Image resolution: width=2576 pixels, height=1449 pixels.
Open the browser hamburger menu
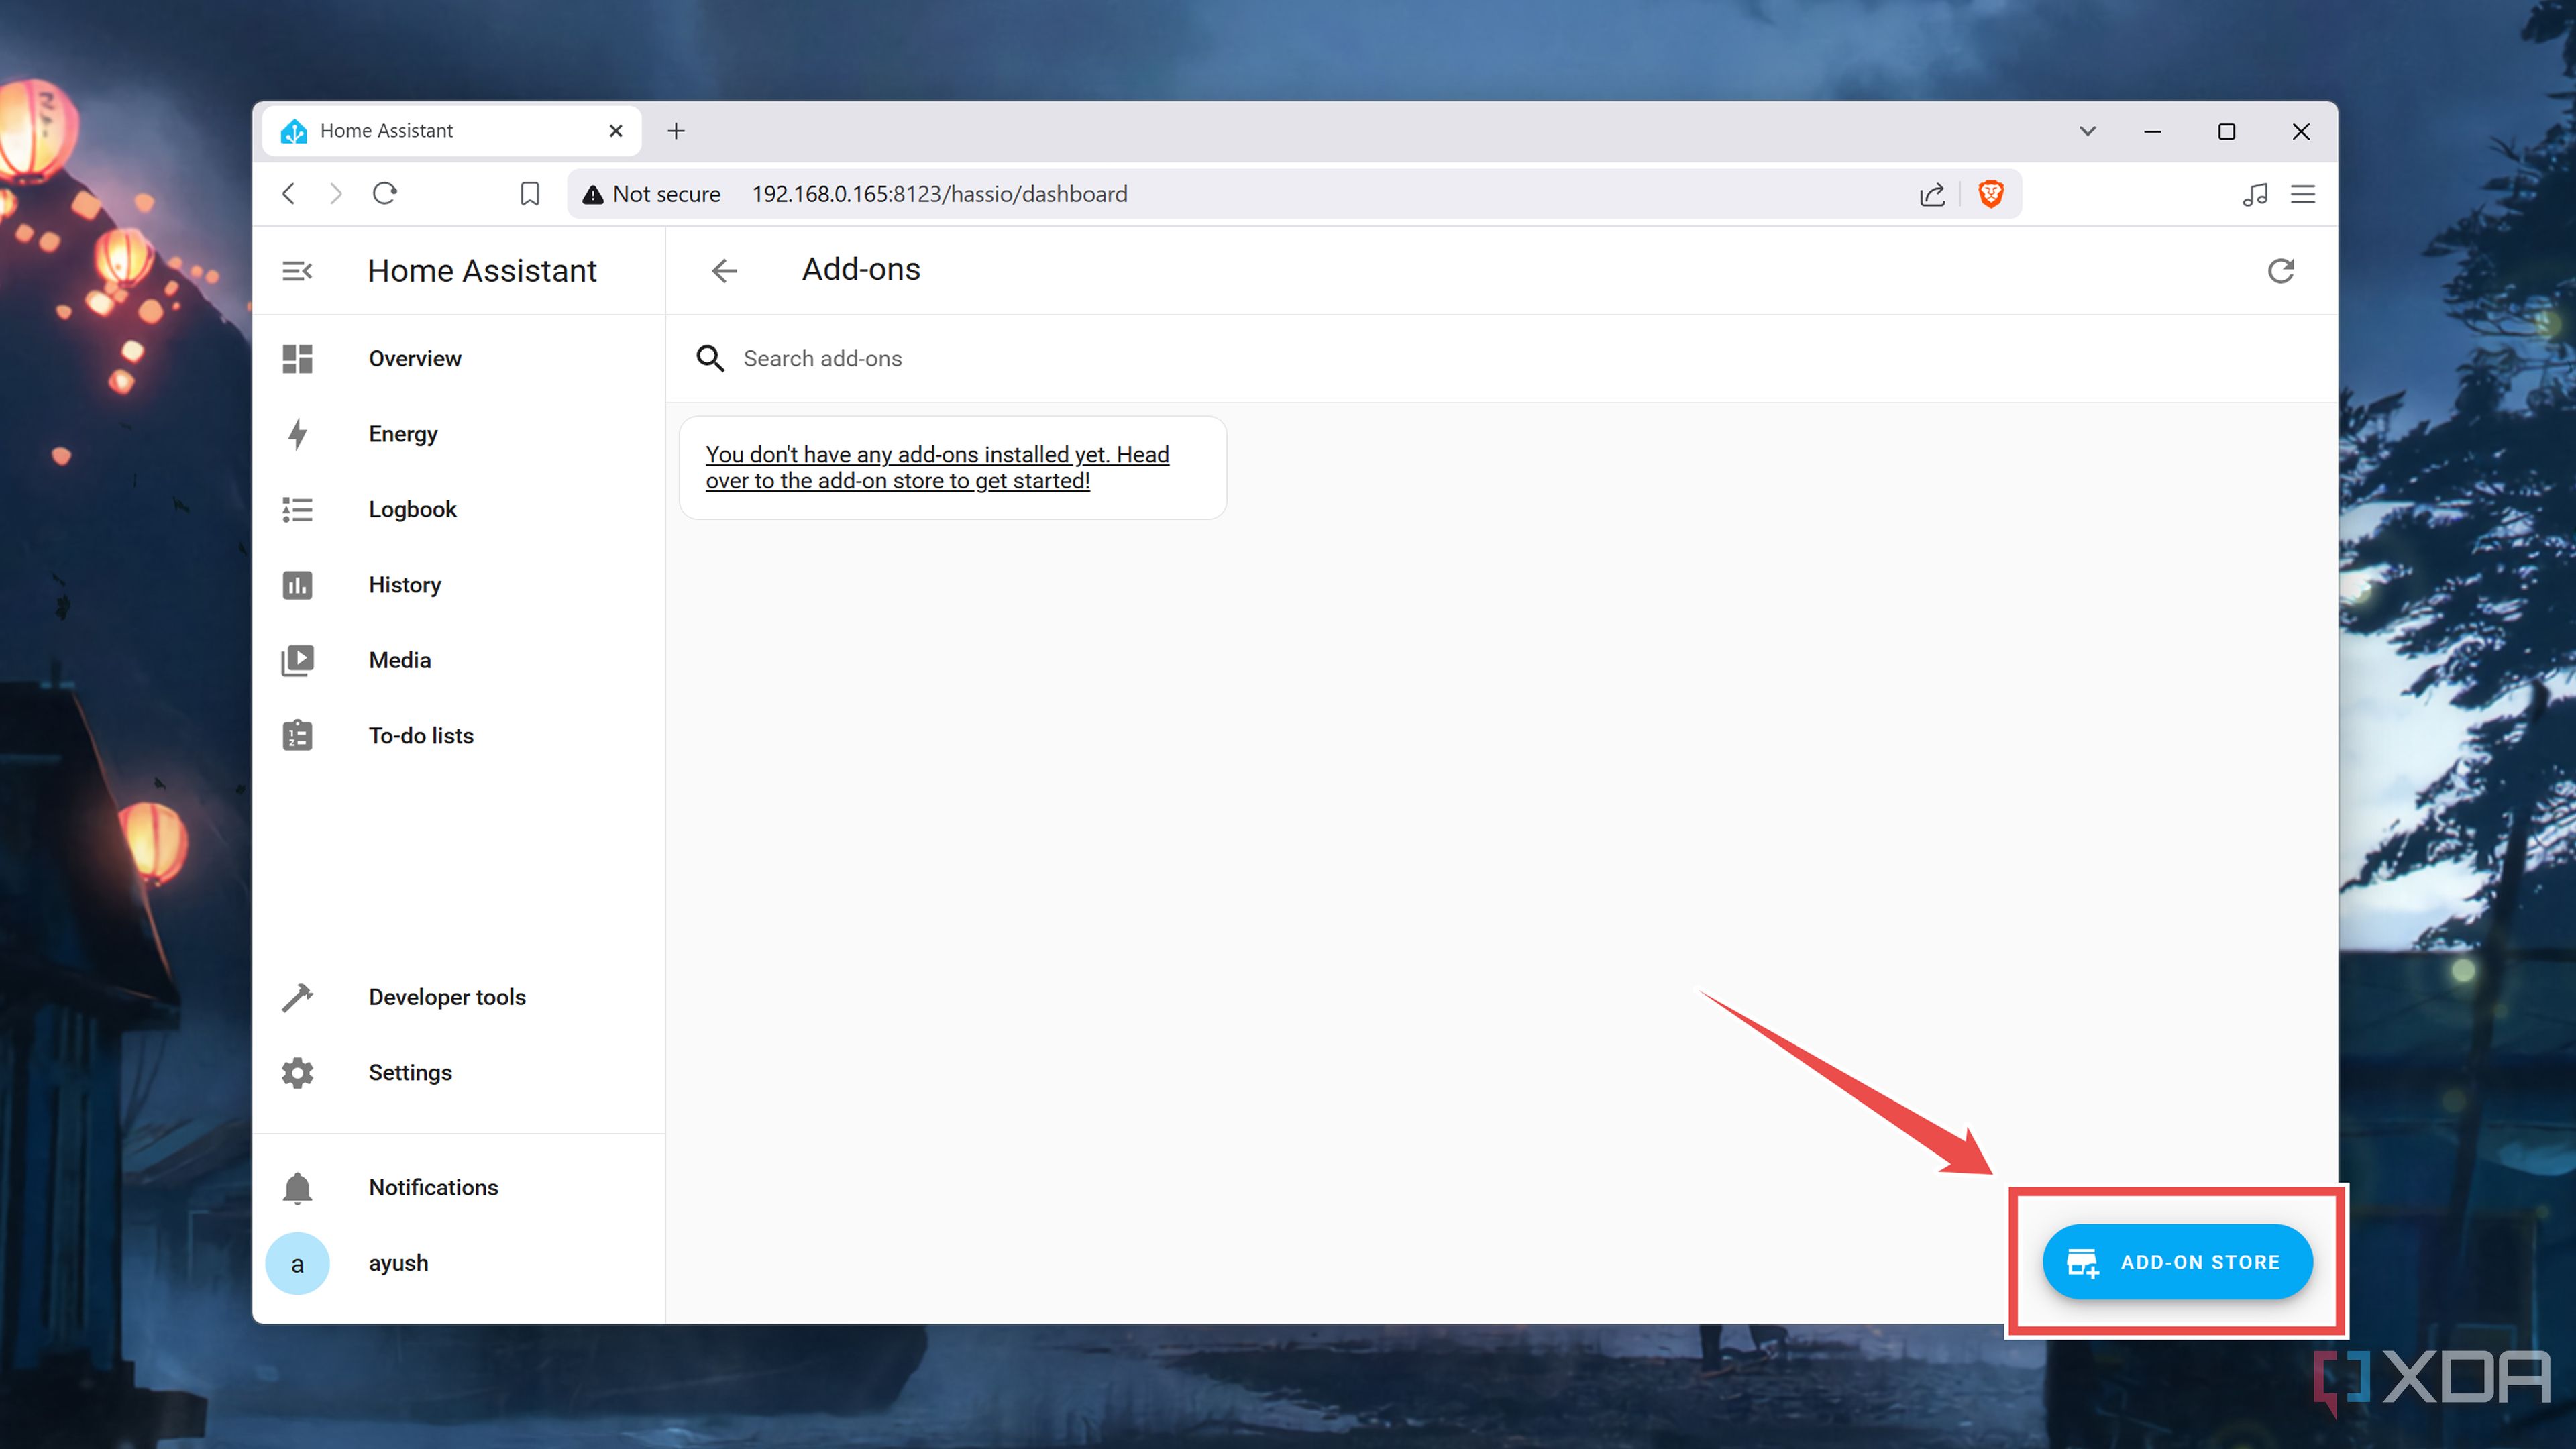(2303, 193)
